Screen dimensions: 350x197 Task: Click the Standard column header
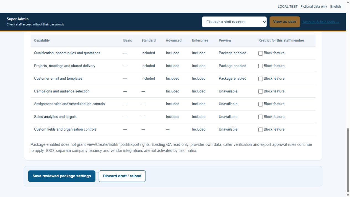149,40
